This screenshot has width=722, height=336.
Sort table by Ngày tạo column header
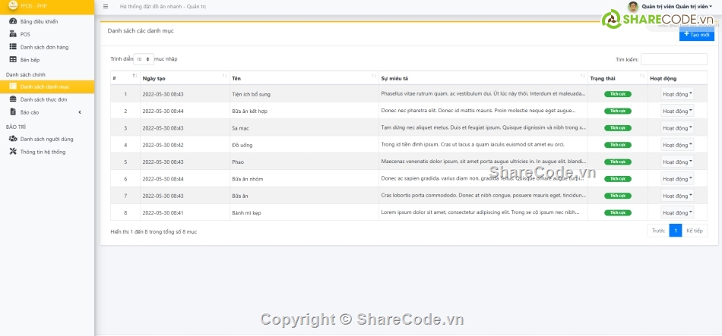click(x=182, y=78)
